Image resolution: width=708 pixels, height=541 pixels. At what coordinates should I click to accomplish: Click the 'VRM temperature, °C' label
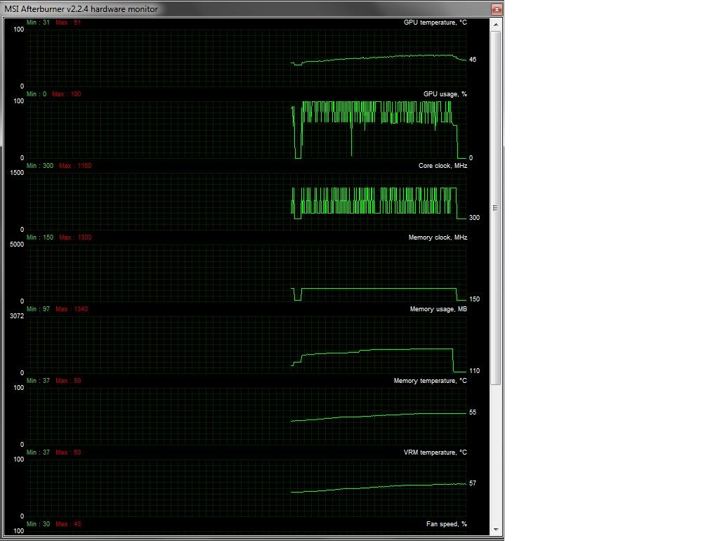pyautogui.click(x=435, y=452)
